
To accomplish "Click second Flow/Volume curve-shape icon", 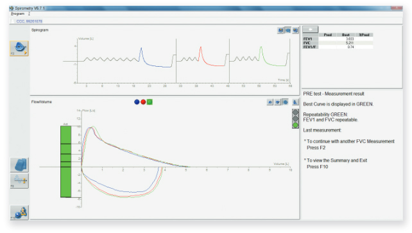I will pyautogui.click(x=278, y=102).
